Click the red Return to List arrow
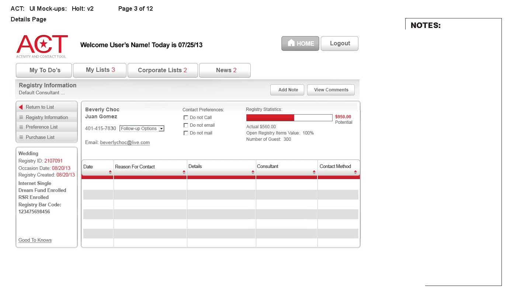The width and height of the screenshot is (507, 304). click(21, 107)
